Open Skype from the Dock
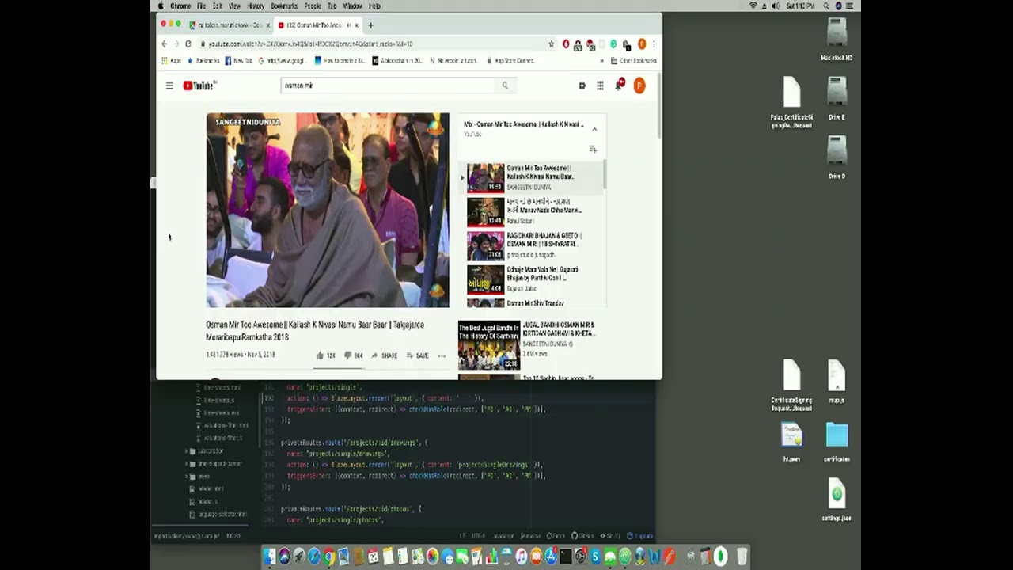1013x570 pixels. tap(595, 557)
